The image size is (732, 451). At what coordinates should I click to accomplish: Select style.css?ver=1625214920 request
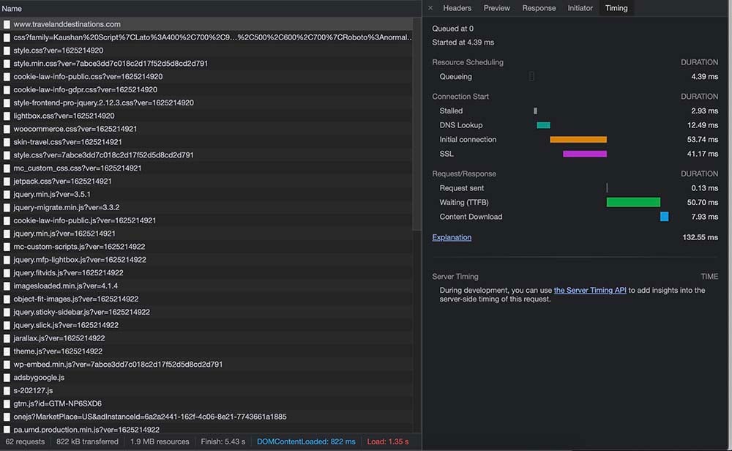206,51
